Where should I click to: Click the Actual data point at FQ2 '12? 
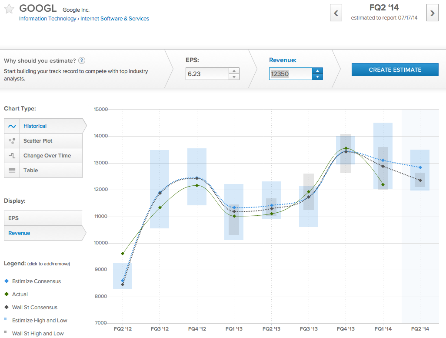coord(123,254)
